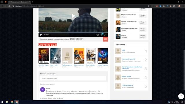Bookmark the page with the star icon
Image resolution: width=185 pixels, height=104 pixels.
click(149, 6)
